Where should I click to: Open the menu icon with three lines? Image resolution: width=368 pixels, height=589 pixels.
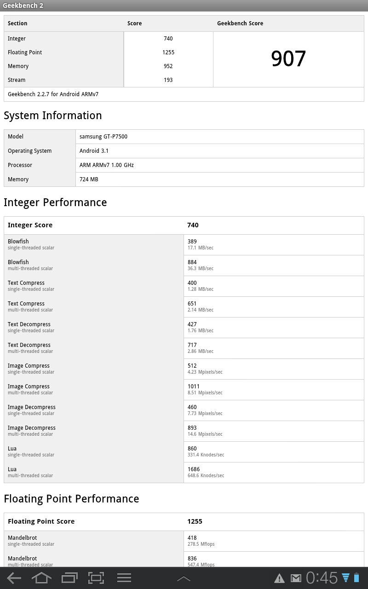(x=124, y=578)
